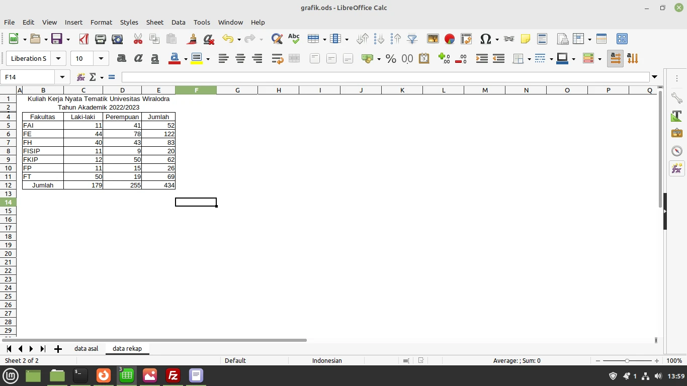
Task: Toggle left-to-right text direction
Action: tap(616, 58)
